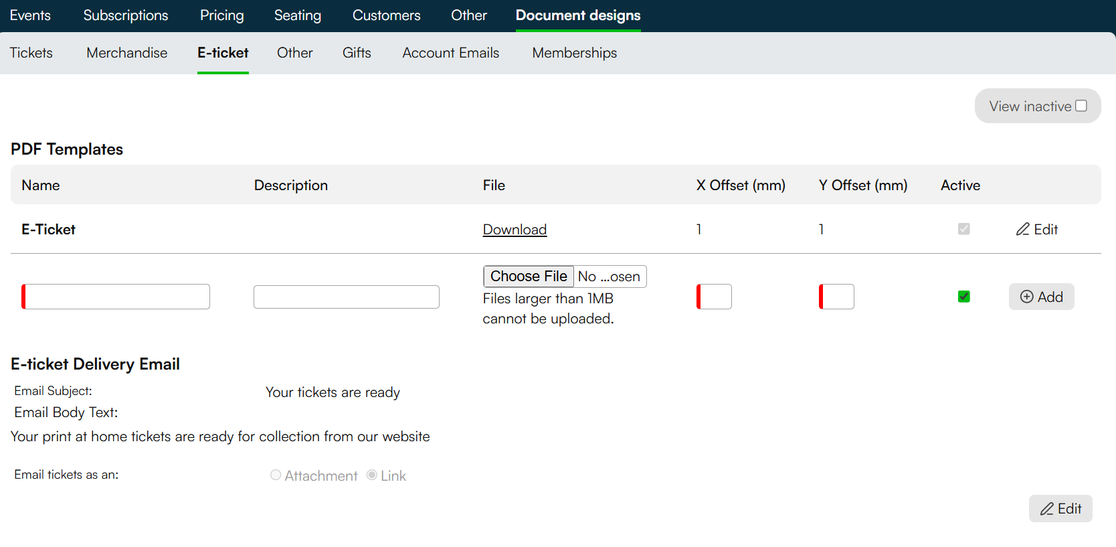Click the delivery email Edit button
The image size is (1116, 547).
1060,509
